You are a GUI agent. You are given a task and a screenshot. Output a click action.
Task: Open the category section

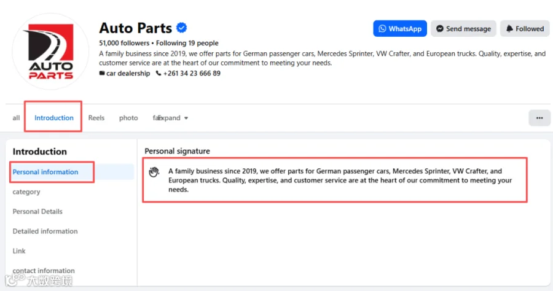[26, 192]
